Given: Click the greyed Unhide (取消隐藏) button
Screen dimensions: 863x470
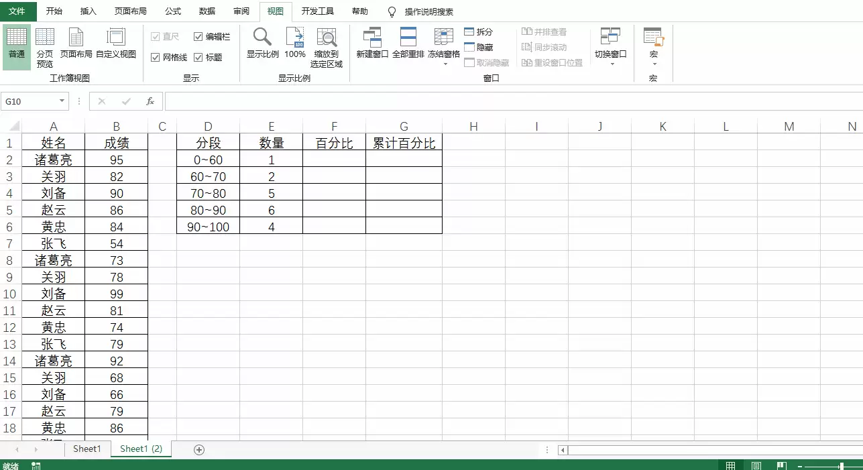Looking at the screenshot, I should pos(487,63).
